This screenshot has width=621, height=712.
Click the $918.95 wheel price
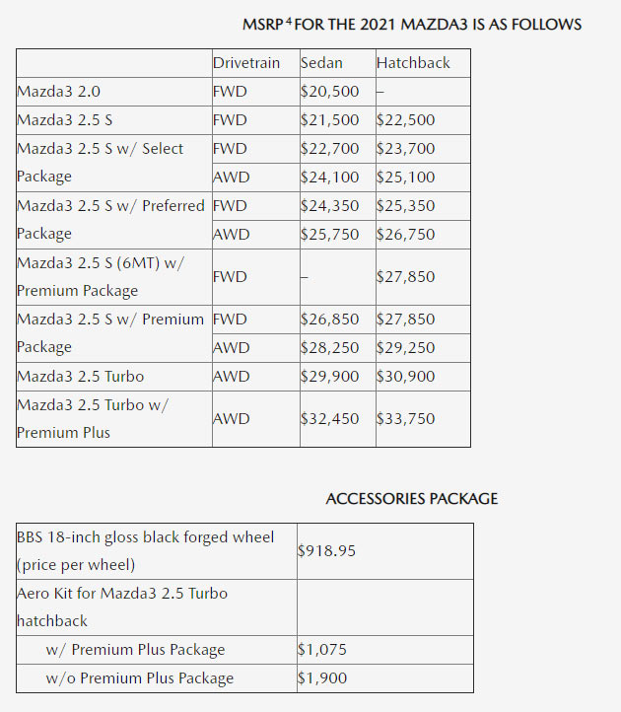326,551
